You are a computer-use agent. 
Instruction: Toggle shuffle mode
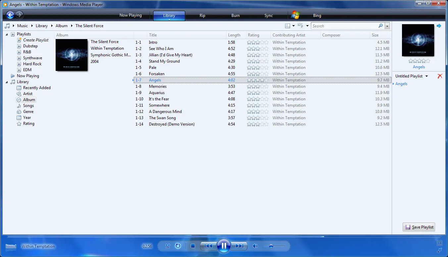(x=168, y=246)
